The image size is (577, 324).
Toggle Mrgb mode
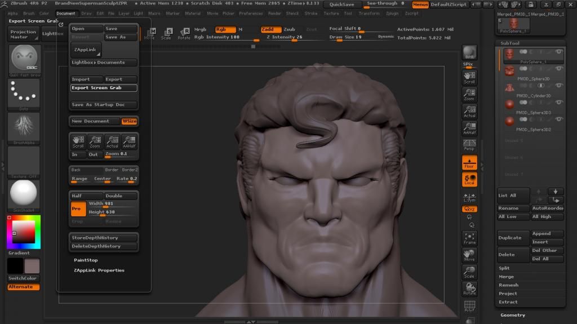pyautogui.click(x=201, y=29)
